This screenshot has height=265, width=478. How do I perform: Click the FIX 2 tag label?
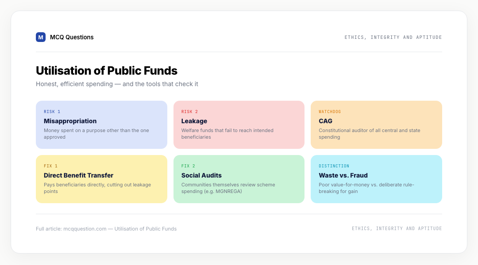[x=188, y=166]
